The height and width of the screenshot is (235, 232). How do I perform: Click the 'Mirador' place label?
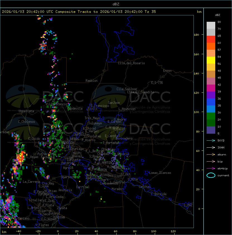[x=118, y=189]
